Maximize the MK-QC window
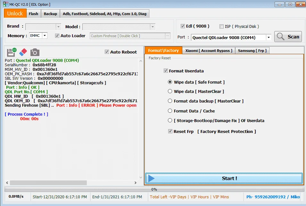306x206 pixels. pos(290,4)
